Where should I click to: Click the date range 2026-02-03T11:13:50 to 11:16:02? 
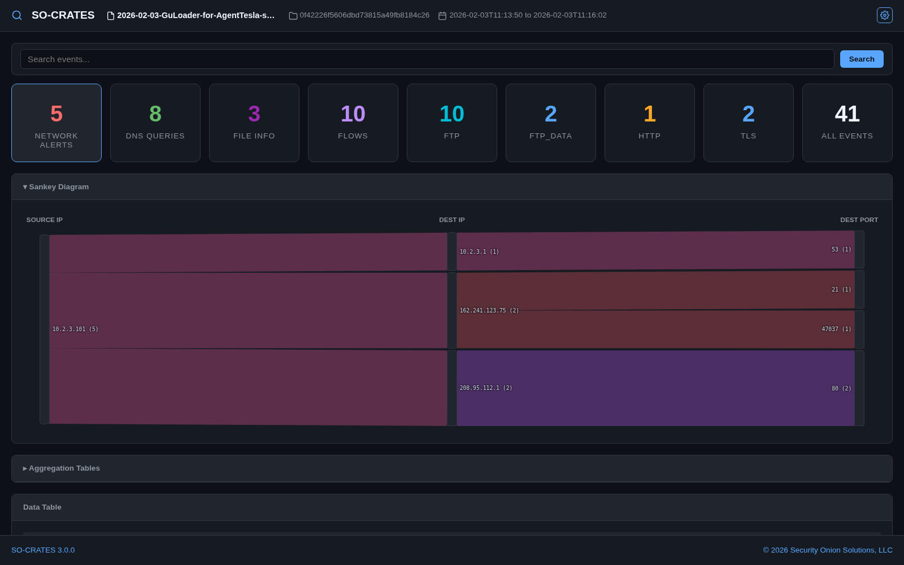(528, 15)
